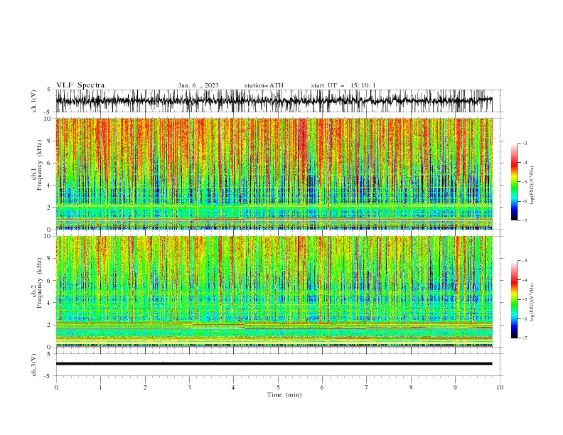Click the ch.2 color bar label 'log(PSD)(V²/Hz)'
Screen dimensions: 563x435
532,302
